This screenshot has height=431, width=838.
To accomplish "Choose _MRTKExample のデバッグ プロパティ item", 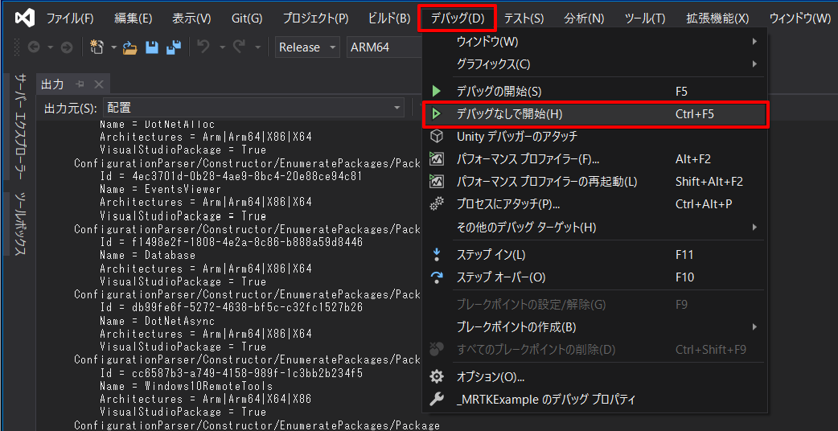I will 594,399.
